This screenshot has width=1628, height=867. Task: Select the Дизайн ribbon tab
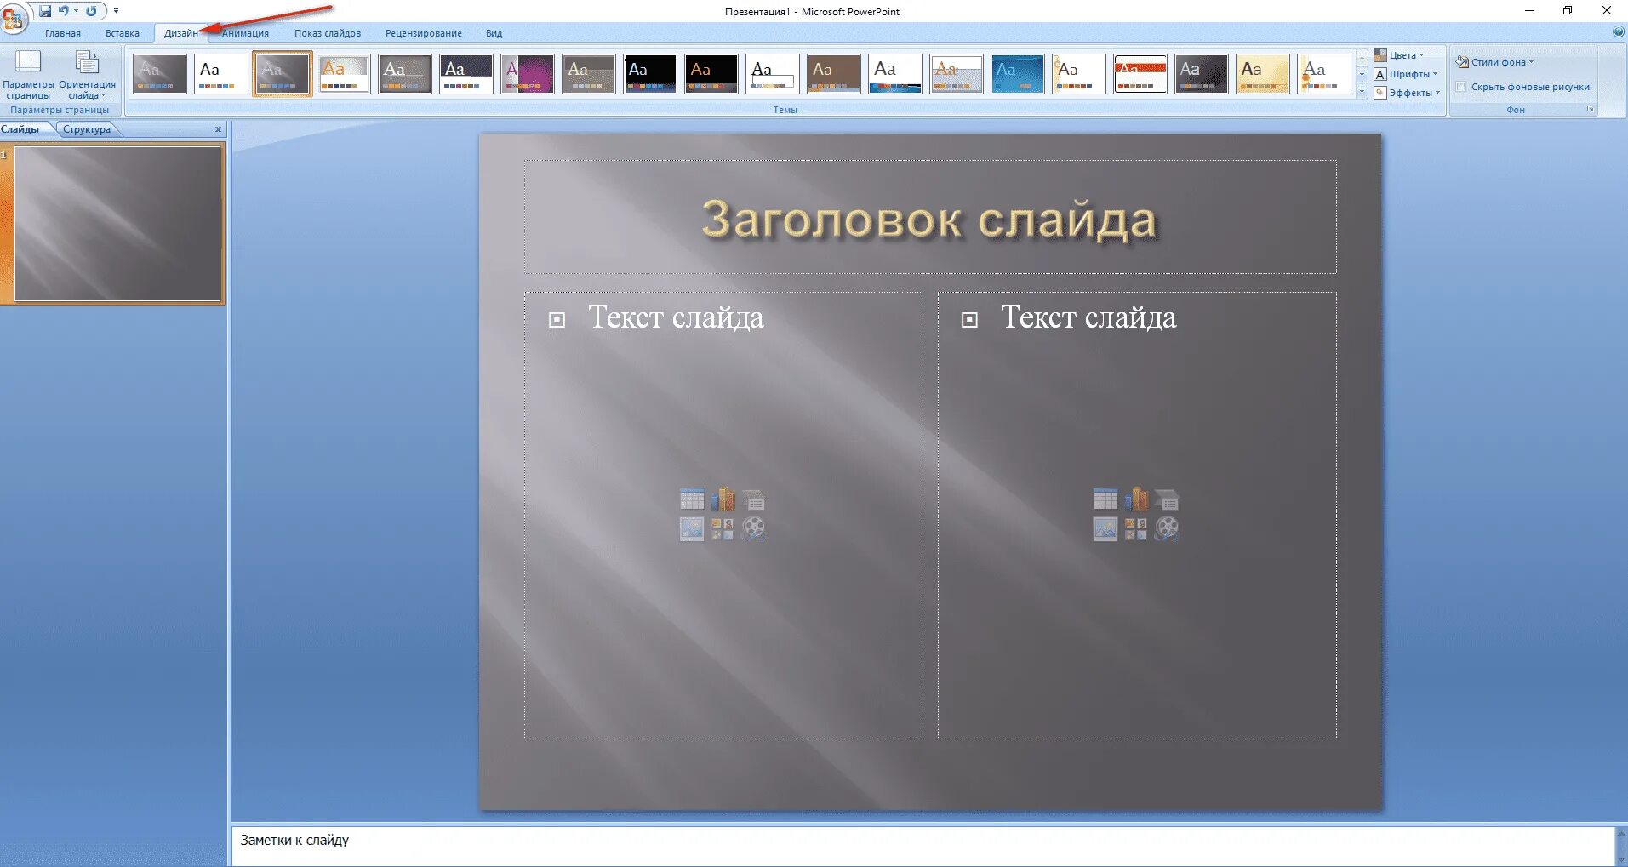(x=181, y=33)
